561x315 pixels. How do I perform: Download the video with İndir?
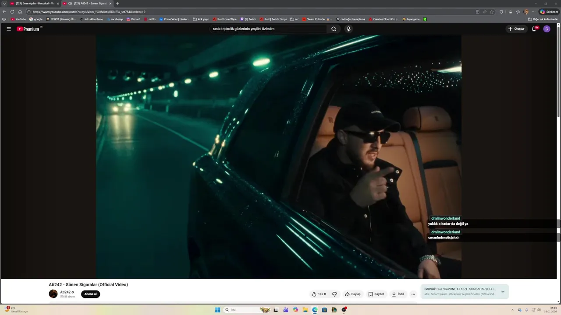click(398, 294)
